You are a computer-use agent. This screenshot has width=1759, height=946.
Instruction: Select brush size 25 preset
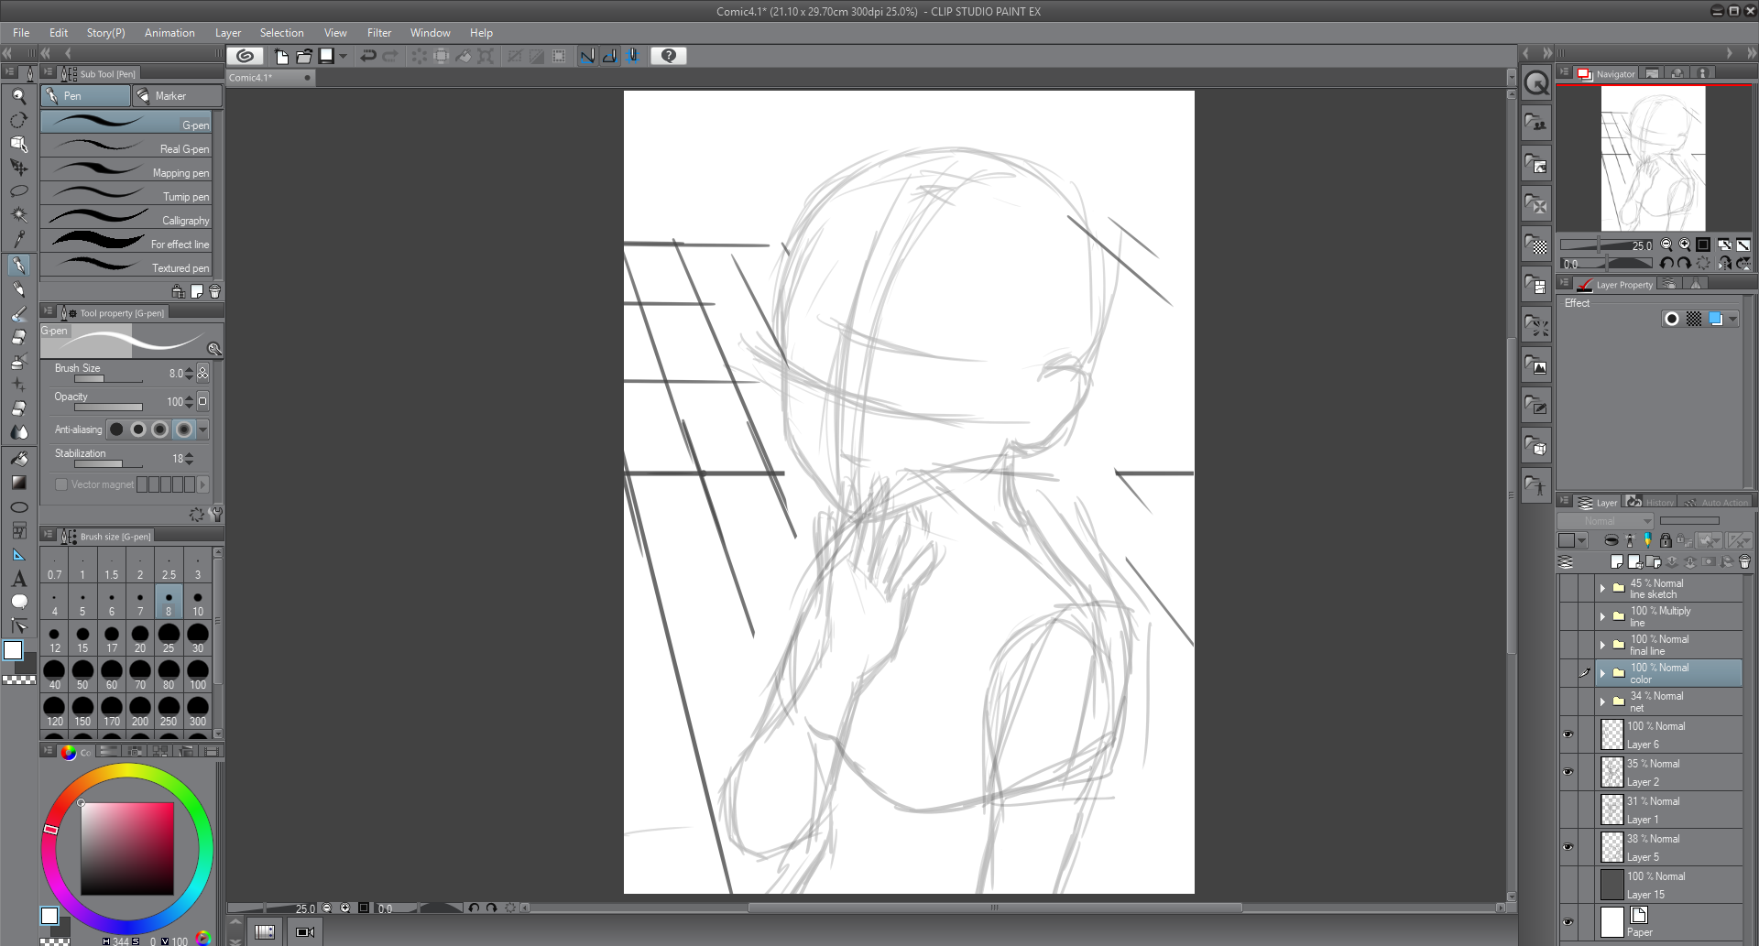[169, 636]
